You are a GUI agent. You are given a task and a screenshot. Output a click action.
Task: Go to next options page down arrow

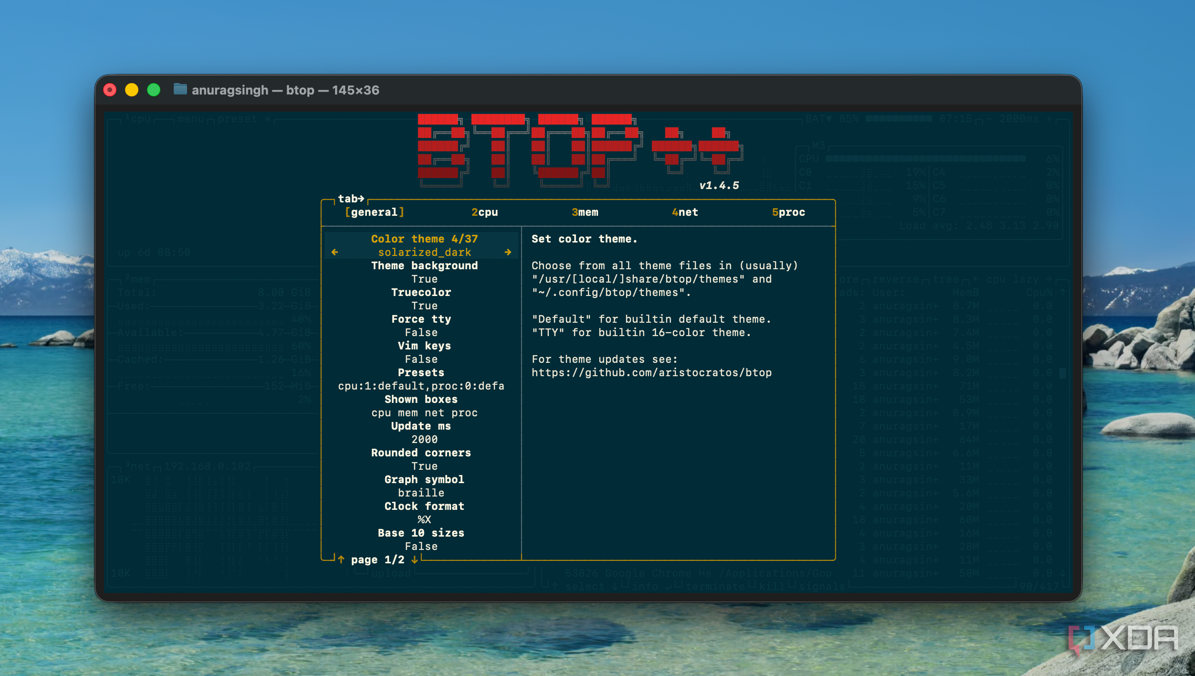click(415, 560)
